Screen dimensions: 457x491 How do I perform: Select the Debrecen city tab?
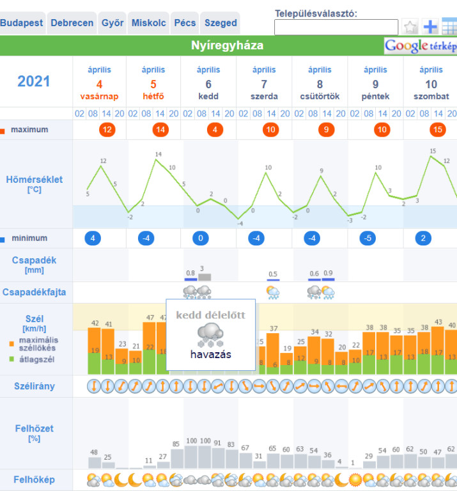[x=72, y=23]
